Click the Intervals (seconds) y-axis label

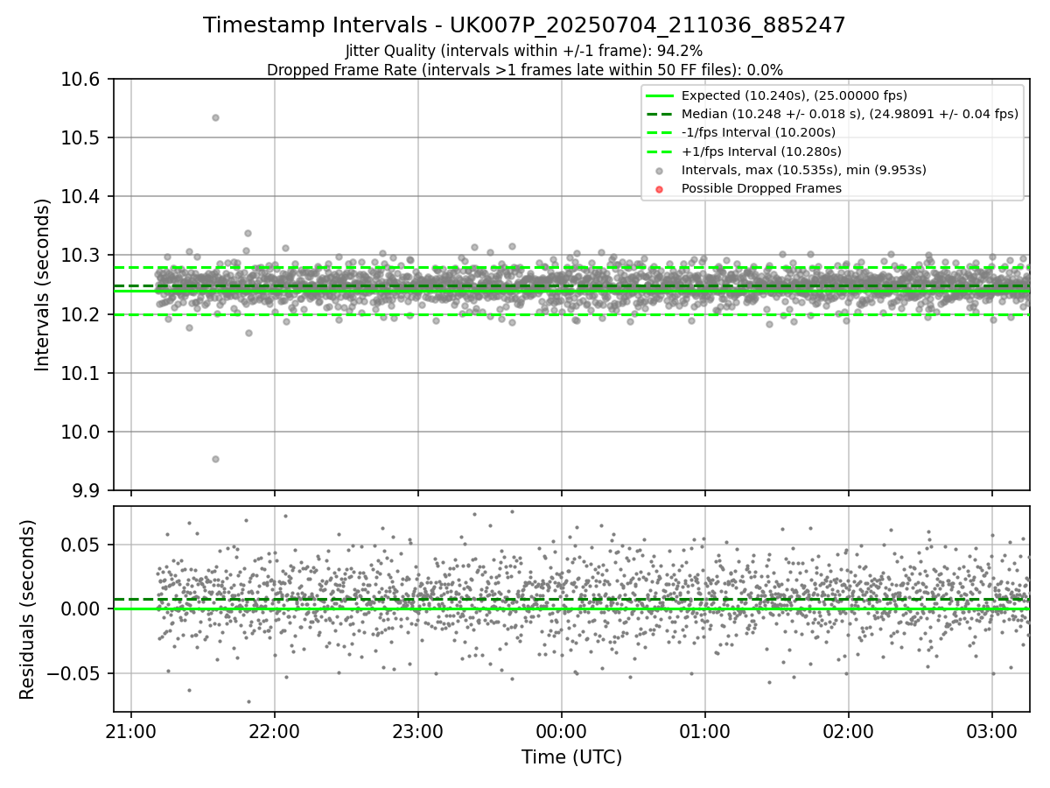click(43, 285)
